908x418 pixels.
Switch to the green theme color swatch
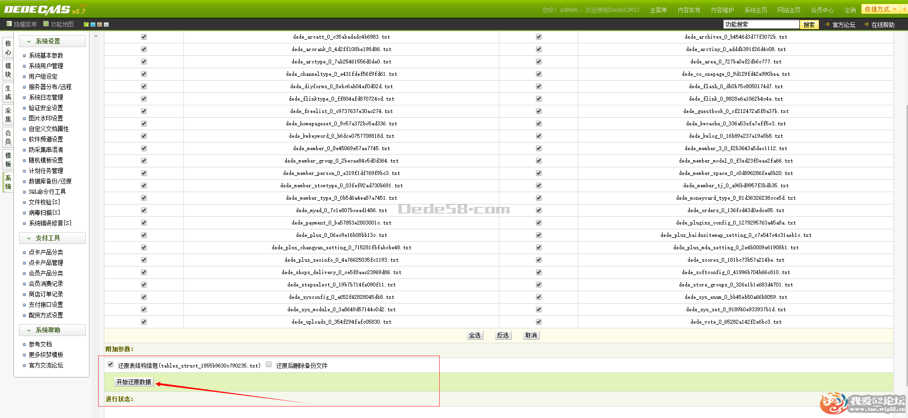[x=86, y=24]
